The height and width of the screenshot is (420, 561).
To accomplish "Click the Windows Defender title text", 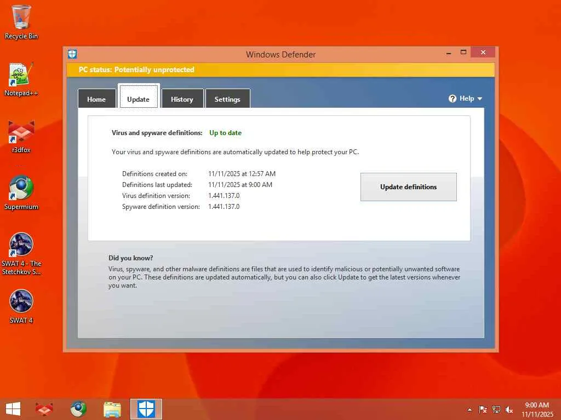I will click(x=281, y=55).
